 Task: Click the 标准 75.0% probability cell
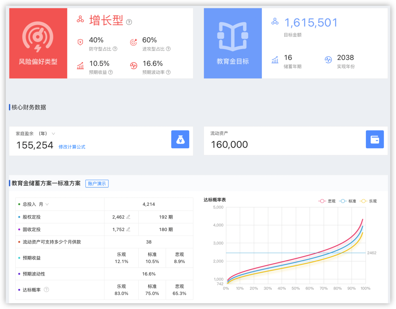pyautogui.click(x=152, y=290)
